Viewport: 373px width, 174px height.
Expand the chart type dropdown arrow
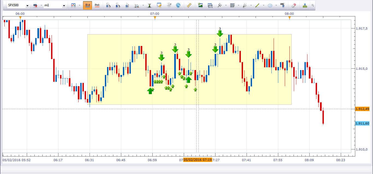tap(79, 5)
